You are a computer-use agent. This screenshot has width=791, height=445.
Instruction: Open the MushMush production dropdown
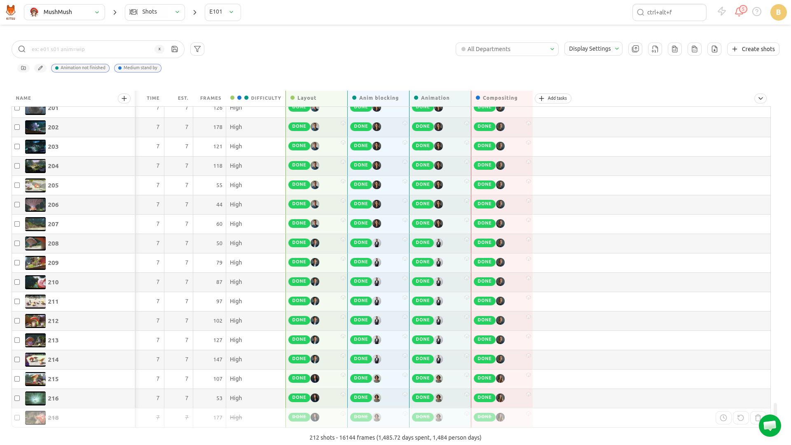click(x=64, y=12)
